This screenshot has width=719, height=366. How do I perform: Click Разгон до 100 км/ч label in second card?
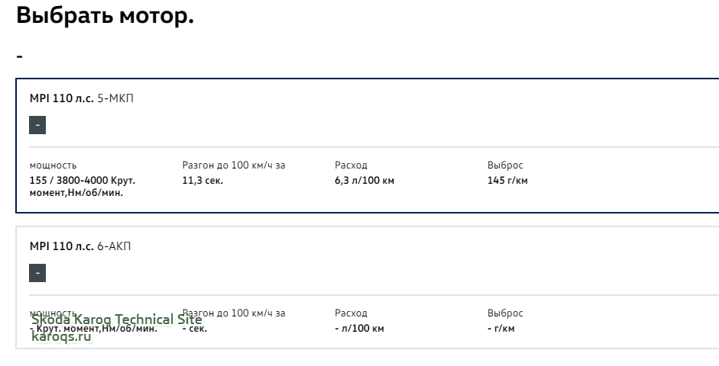pyautogui.click(x=234, y=313)
